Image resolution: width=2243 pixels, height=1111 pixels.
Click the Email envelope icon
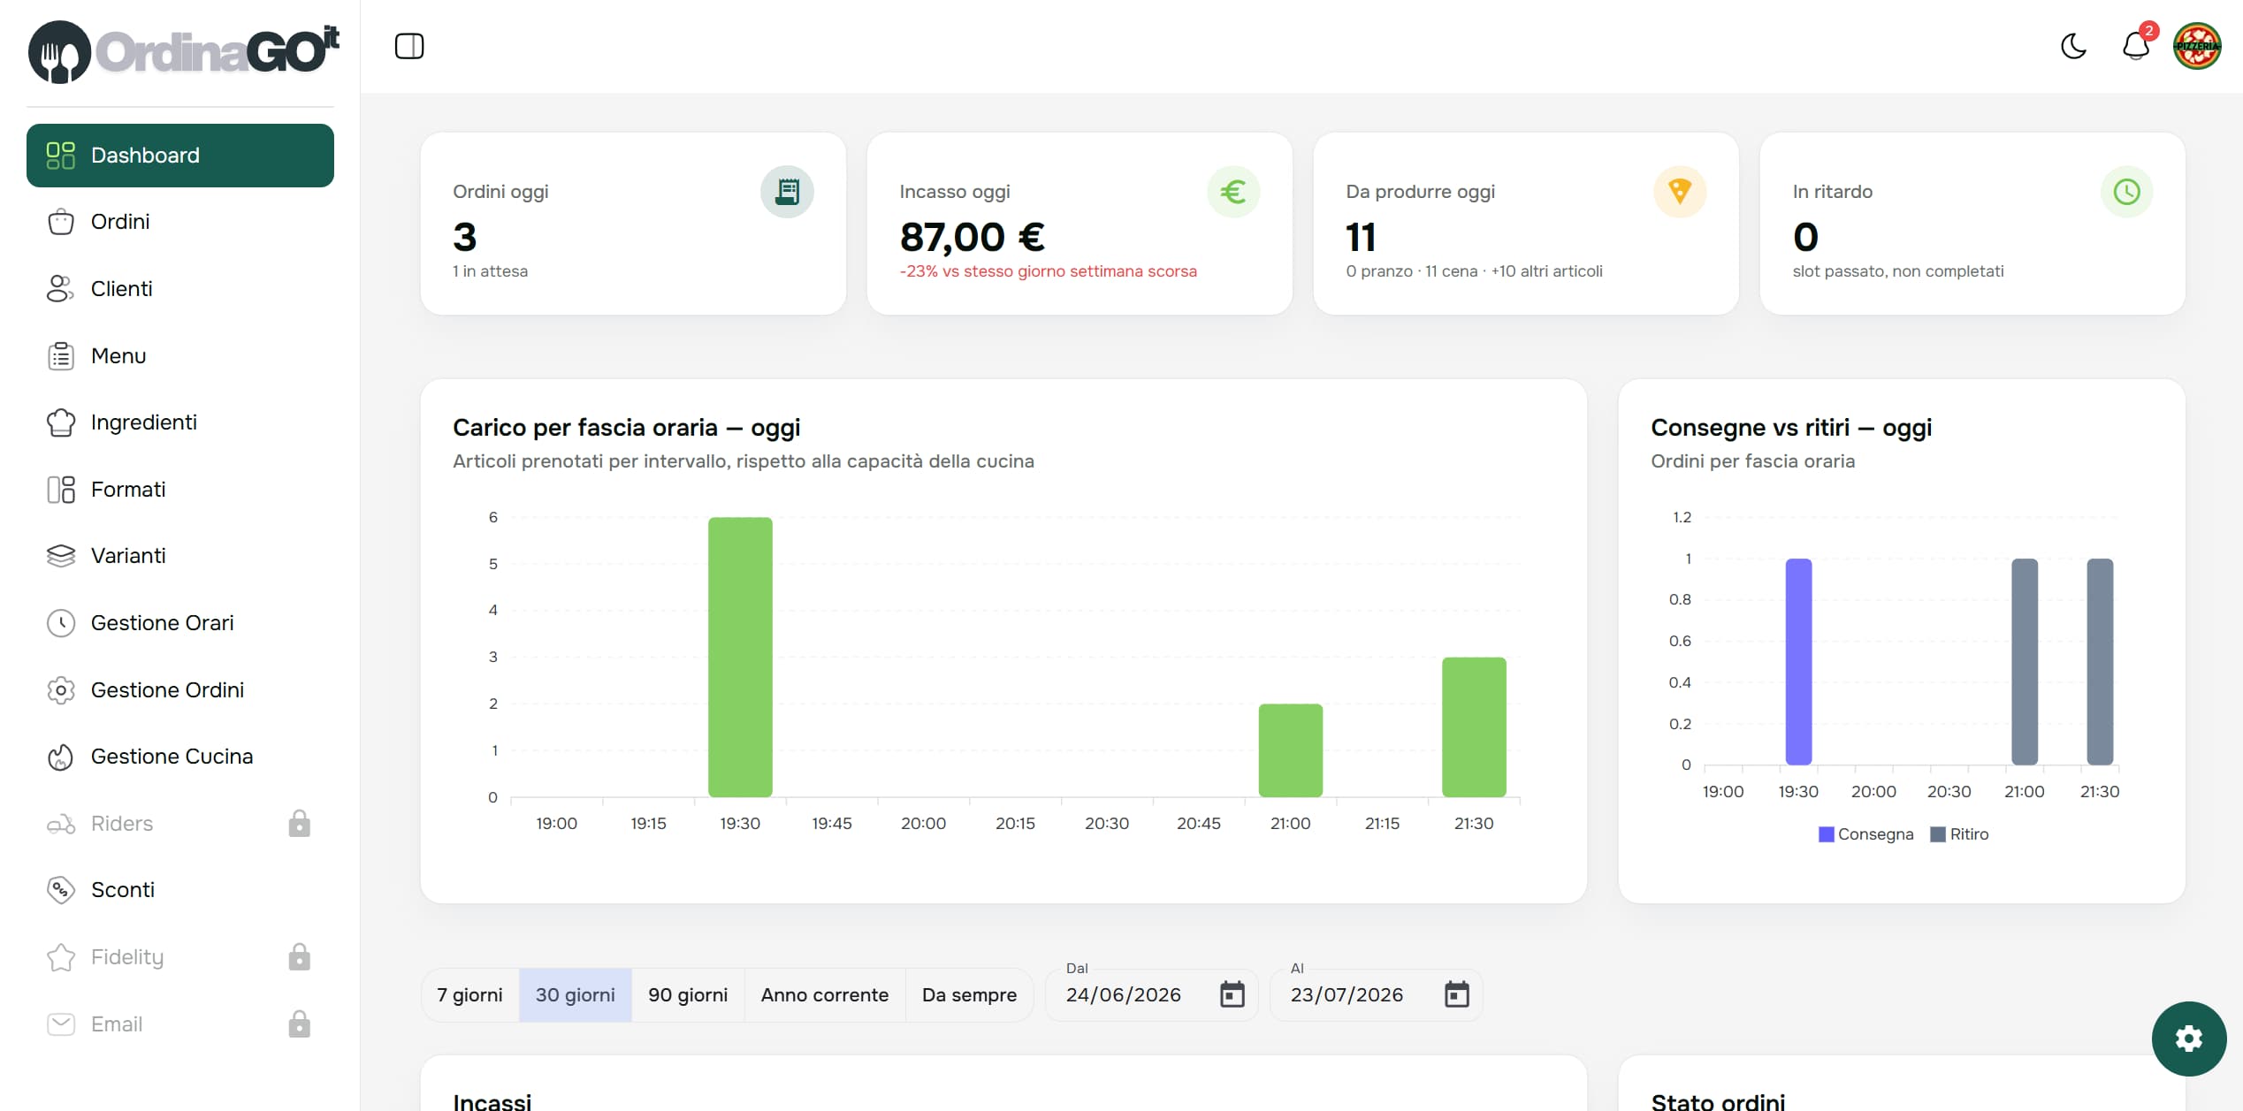point(61,1024)
